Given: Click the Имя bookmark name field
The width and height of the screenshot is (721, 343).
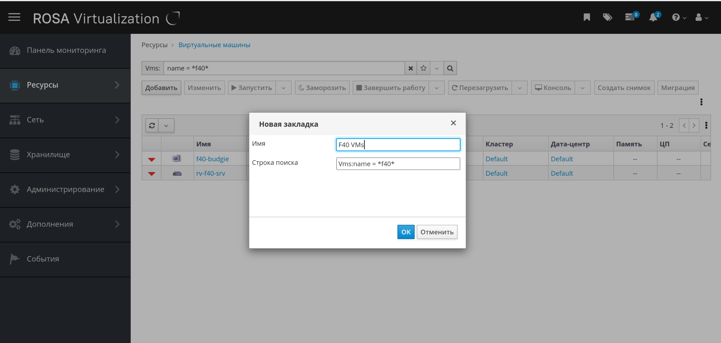Looking at the screenshot, I should 398,145.
